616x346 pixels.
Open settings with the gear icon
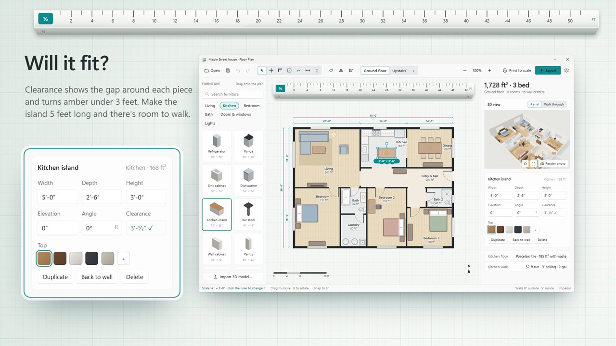coord(566,70)
